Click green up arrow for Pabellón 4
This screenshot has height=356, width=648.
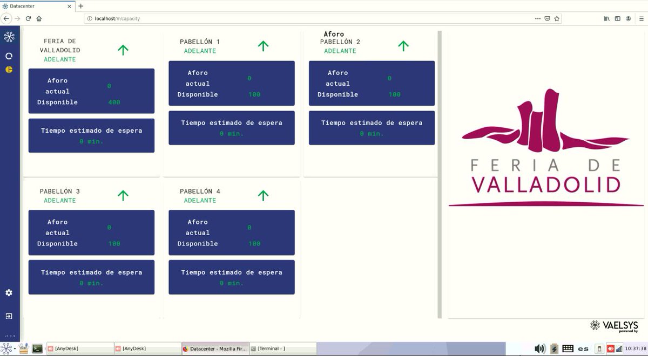pyautogui.click(x=263, y=195)
